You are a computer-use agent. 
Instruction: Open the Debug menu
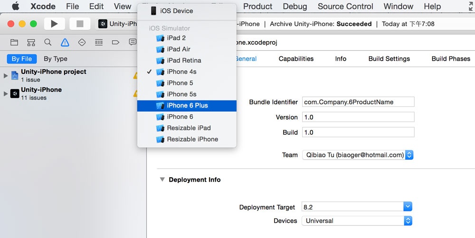[295, 6]
